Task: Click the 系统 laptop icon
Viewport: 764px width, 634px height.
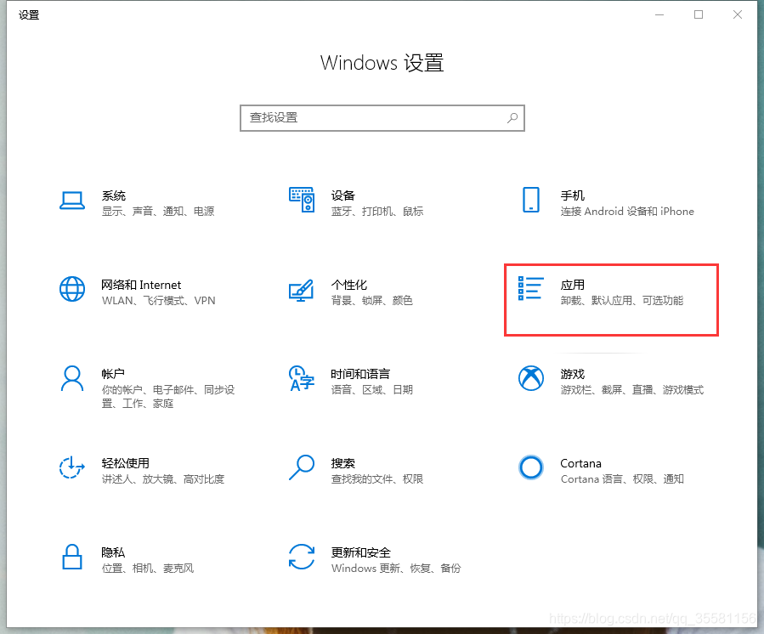Action: point(72,201)
